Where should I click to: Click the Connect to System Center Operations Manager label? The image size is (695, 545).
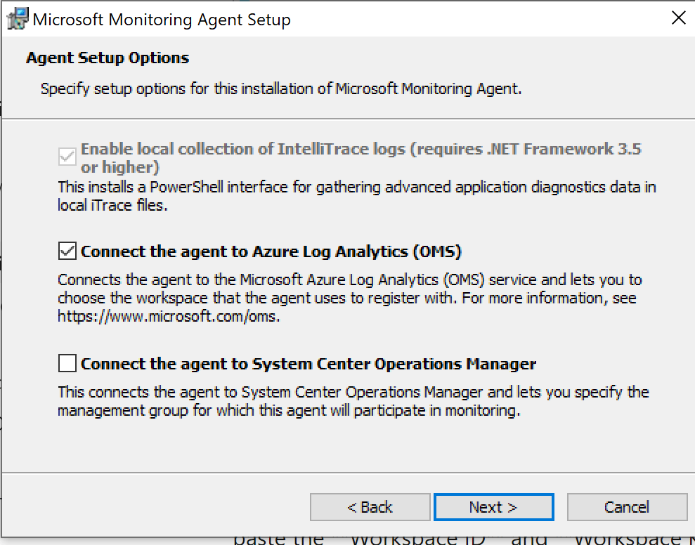(308, 364)
